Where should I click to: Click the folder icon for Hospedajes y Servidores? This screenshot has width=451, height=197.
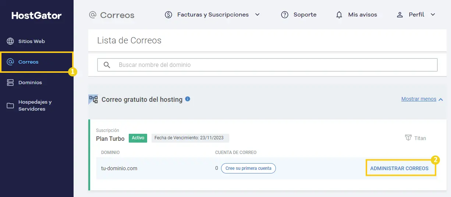[x=11, y=106]
